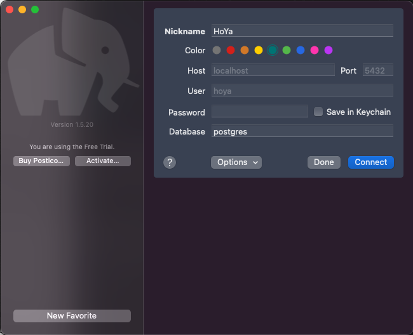Focus the User input field
This screenshot has width=413, height=335.
302,90
